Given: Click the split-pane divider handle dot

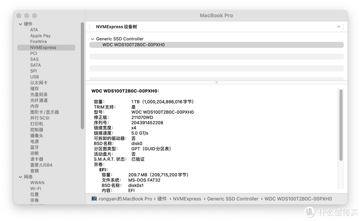Looking at the screenshot, I should click(x=216, y=82).
